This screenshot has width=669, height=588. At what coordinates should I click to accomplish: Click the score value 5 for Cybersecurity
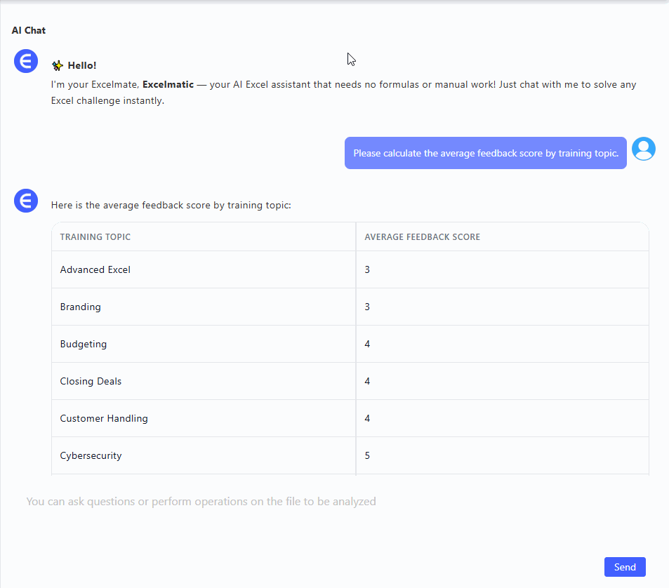pos(367,455)
